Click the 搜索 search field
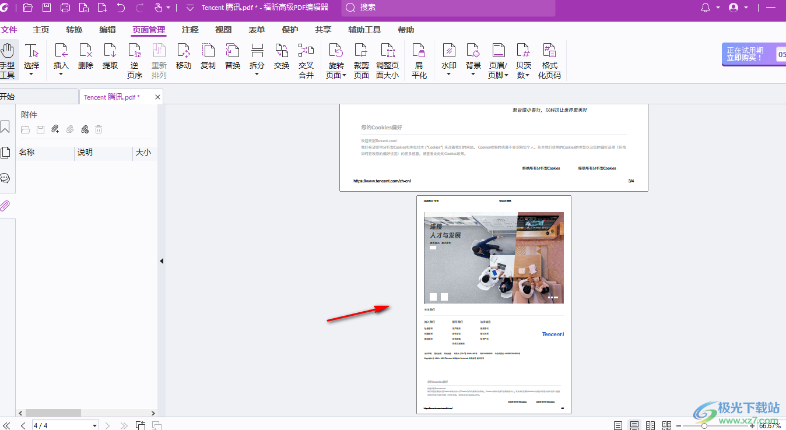 coord(448,8)
